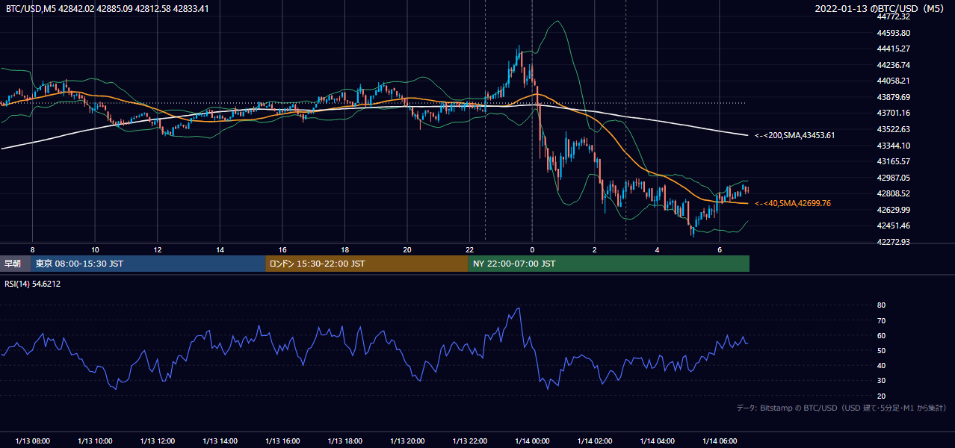Click the NY 22:00-07:00 JST session bar
This screenshot has width=955, height=448.
[x=609, y=264]
